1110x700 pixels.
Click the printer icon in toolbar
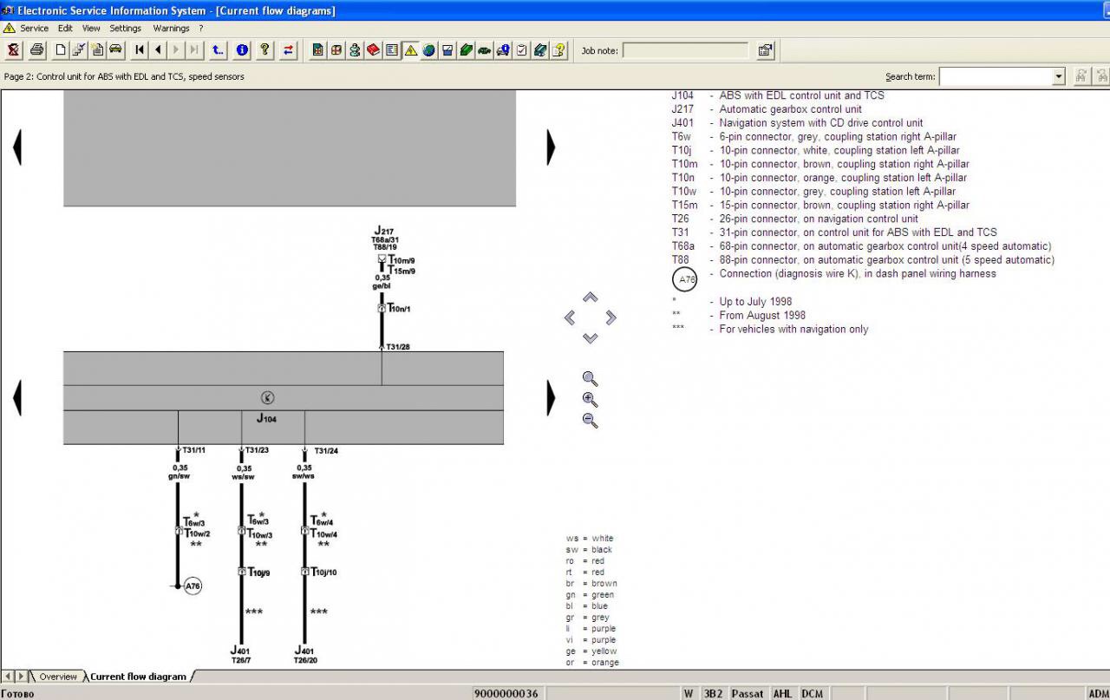(36, 50)
